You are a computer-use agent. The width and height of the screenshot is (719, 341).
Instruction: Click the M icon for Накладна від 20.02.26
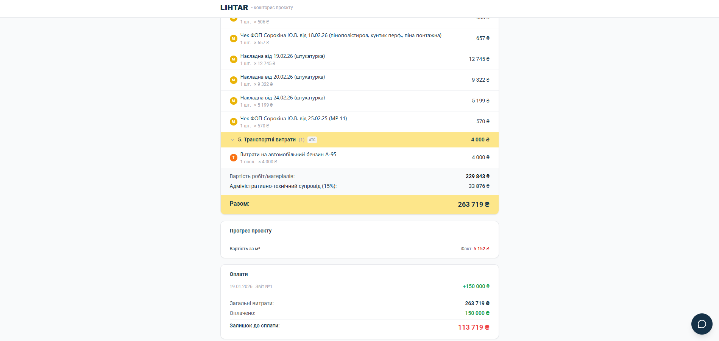[233, 80]
